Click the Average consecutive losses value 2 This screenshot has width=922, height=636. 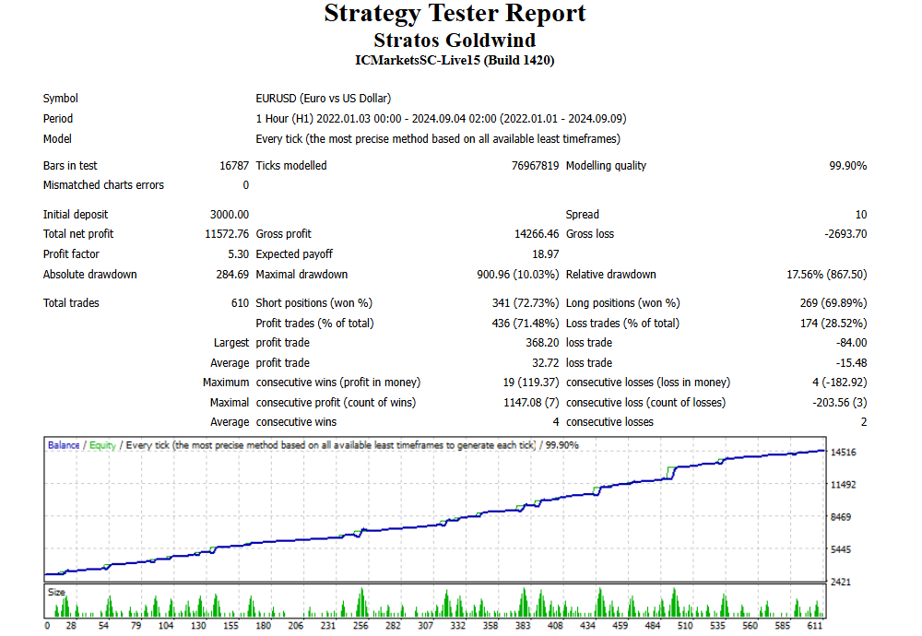click(x=864, y=422)
